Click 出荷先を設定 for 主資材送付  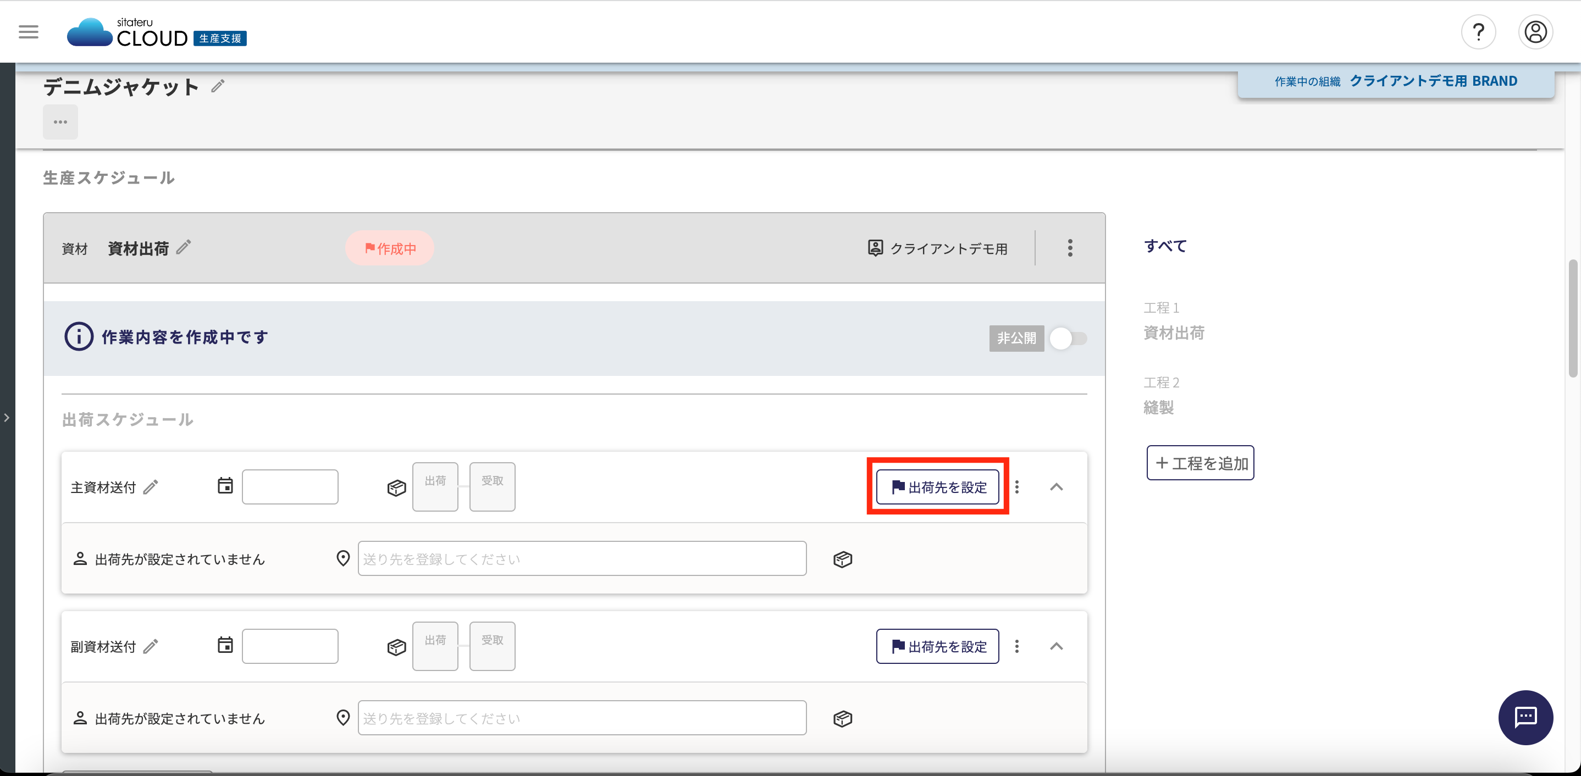click(938, 487)
